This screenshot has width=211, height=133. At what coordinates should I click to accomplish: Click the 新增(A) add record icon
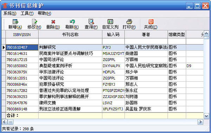(15, 22)
